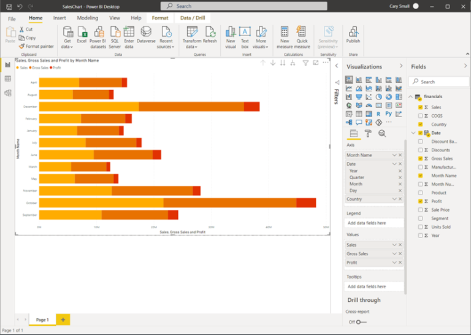Viewport: 471px width, 335px height.
Task: Open the Format paint roller tab
Action: [x=368, y=133]
